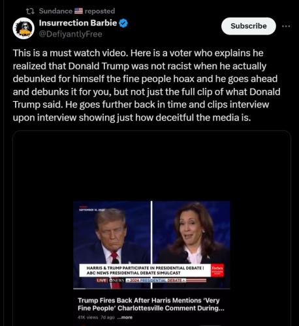Click the repost arrows icon beside Sundance

[29, 11]
